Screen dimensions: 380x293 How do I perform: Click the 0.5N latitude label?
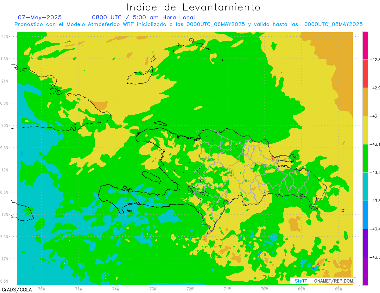point(4,103)
